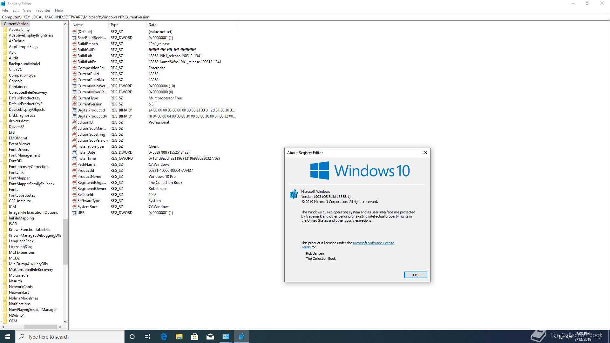Screen dimensions: 610x343
Task: Select the SoftwareType value name
Action: point(89,200)
